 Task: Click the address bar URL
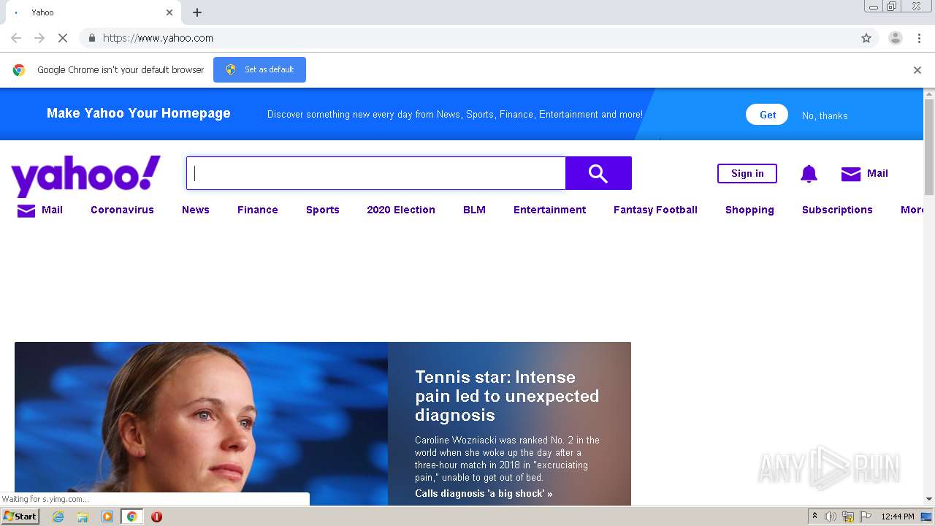158,38
